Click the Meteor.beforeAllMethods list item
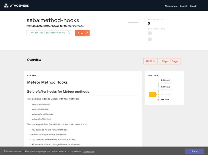208x155 pixels. click(42, 114)
